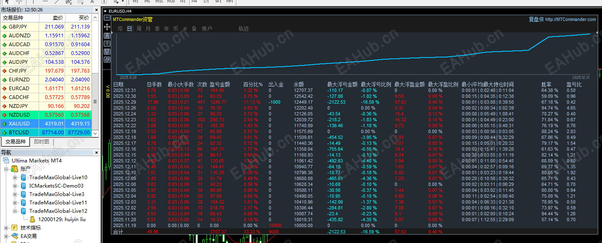
Task: Expand the EA交易 tree node
Action: coord(7,236)
